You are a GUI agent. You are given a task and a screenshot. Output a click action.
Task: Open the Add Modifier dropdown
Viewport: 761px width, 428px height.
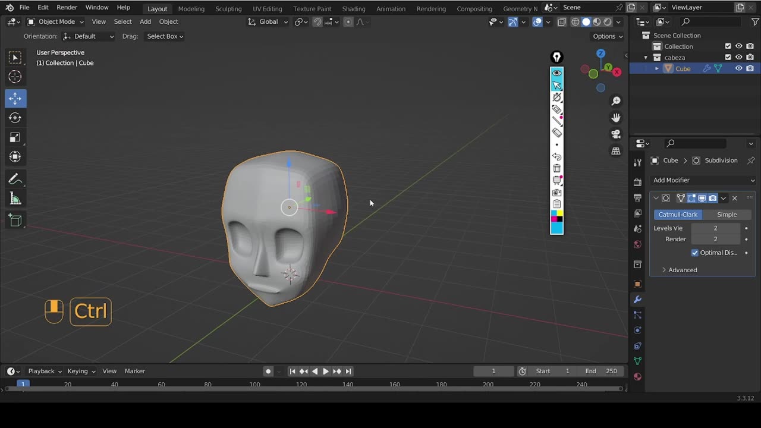click(703, 180)
